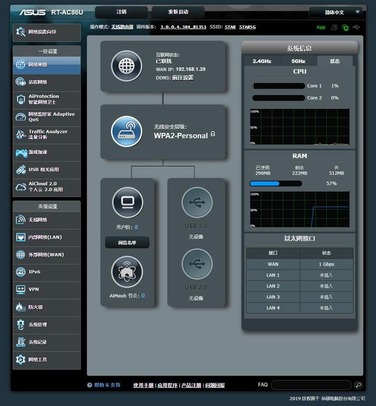The width and height of the screenshot is (376, 406).
Task: Open the game boost gamepad icon
Action: pyautogui.click(x=21, y=152)
